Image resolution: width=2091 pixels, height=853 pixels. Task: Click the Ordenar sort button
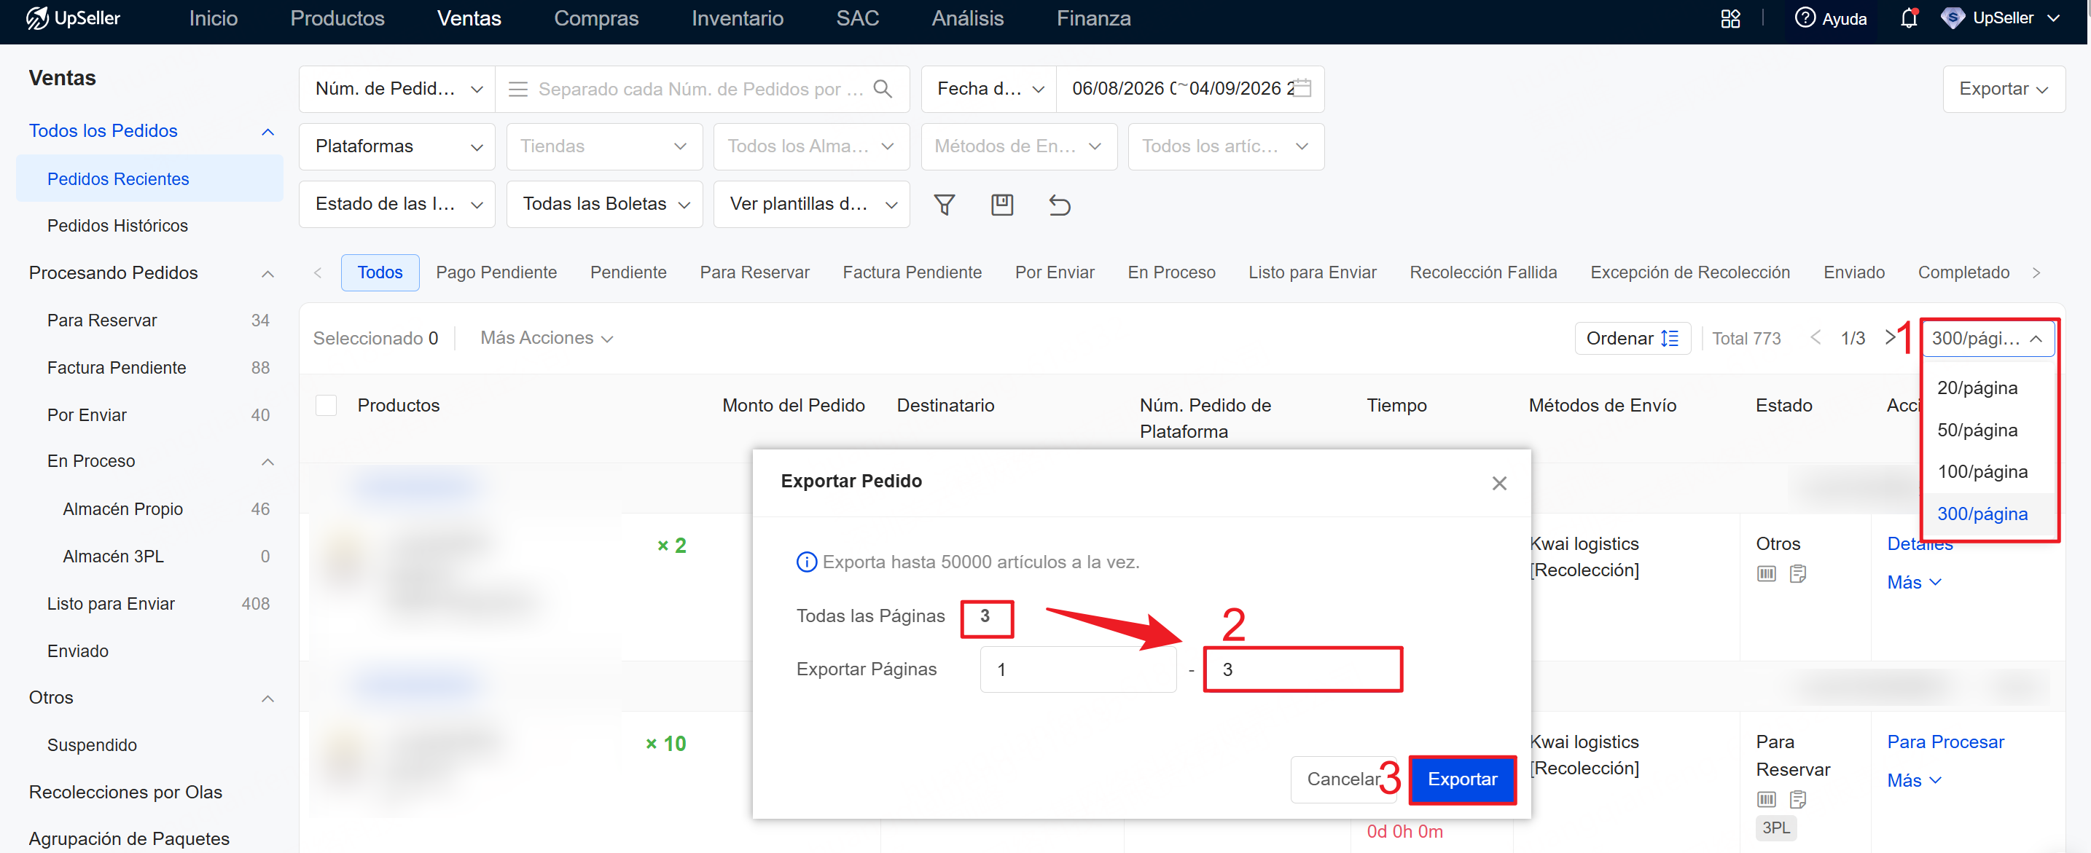[x=1632, y=337]
